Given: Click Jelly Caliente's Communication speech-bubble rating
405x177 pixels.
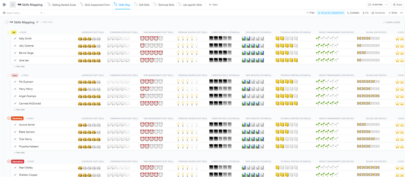Looking at the screenshot, I should point(119,46).
